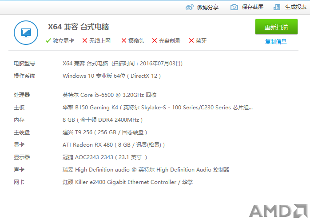The image size is (310, 220).
Task: Click the 冠捷 AOC2343 monitor value
Action: click(105, 157)
